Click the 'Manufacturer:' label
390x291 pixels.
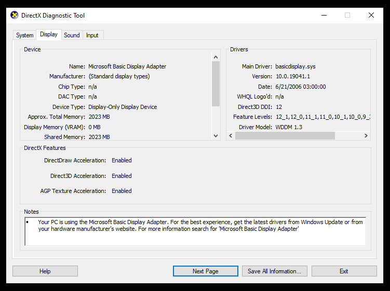(x=67, y=76)
